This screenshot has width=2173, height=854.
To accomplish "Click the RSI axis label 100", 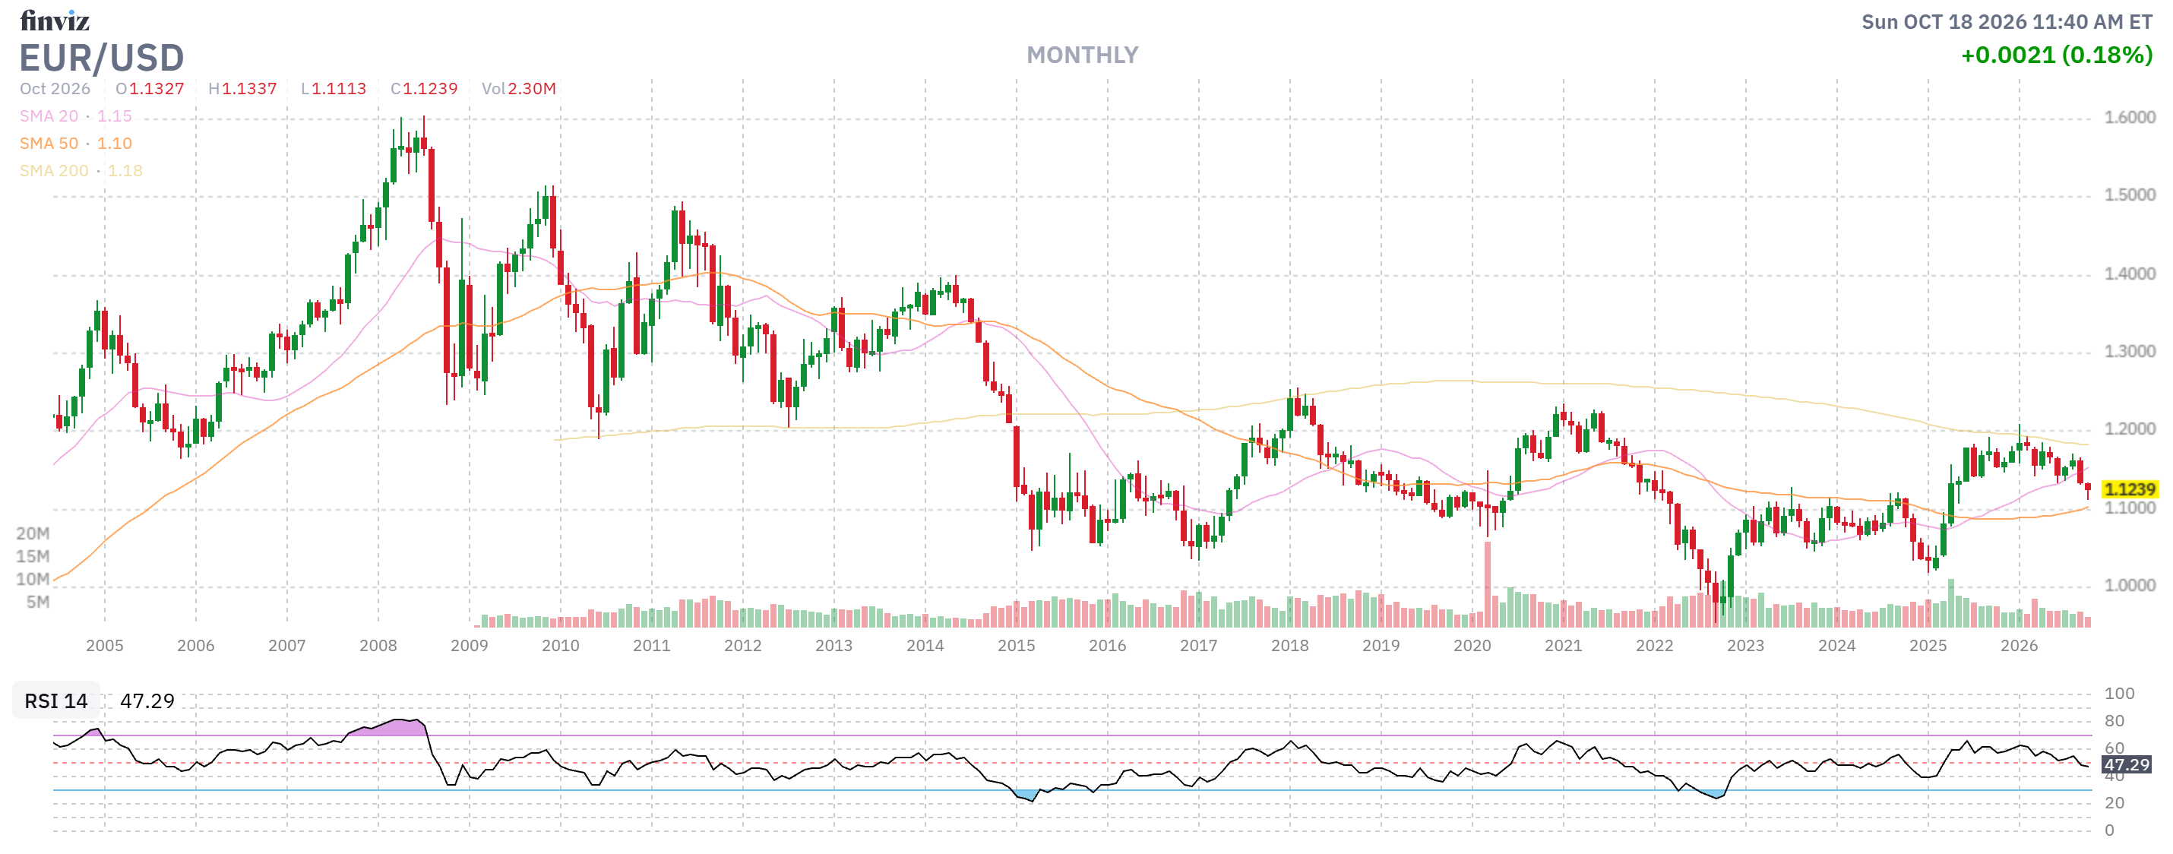I will (2119, 694).
